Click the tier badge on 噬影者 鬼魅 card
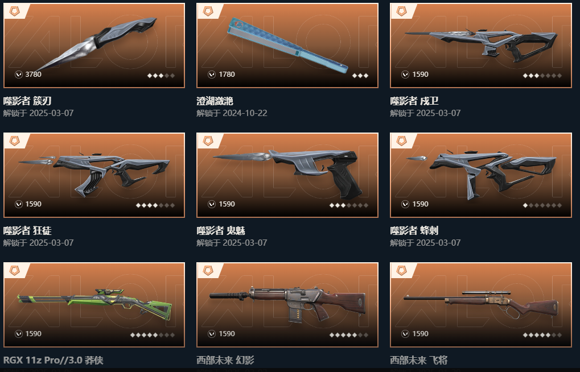The image size is (580, 372). click(208, 141)
